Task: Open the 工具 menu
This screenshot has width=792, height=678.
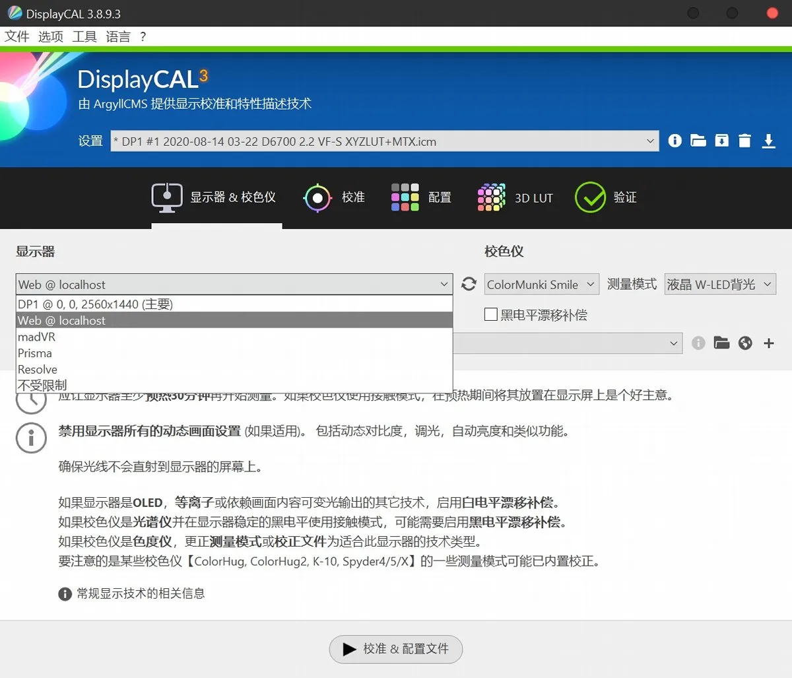Action: click(84, 36)
